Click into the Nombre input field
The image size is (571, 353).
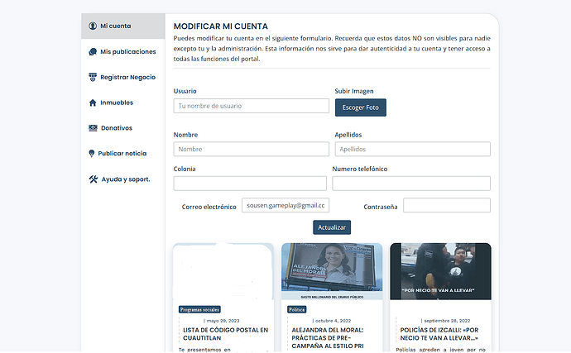coord(251,149)
